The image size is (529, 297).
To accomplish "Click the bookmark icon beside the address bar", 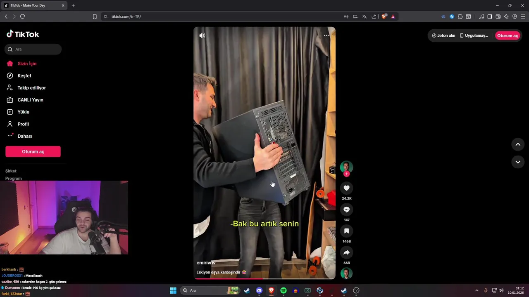I will point(95,16).
